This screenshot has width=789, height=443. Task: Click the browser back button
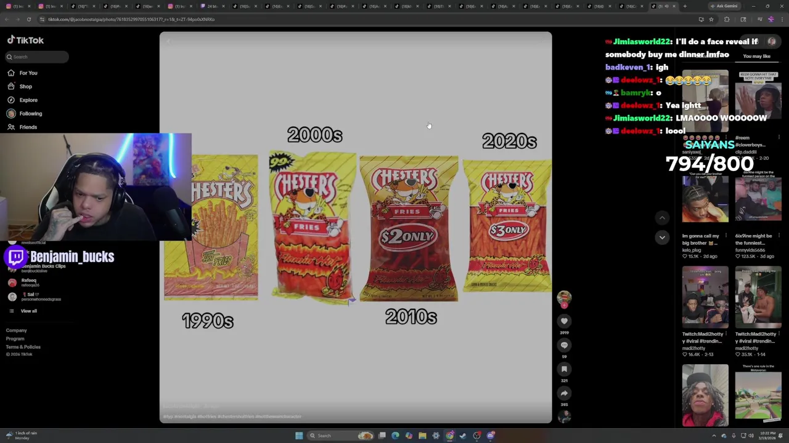tap(7, 19)
